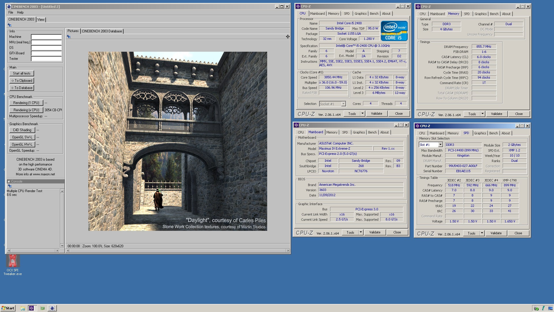Click the teal exclamation mark tray icon
This screenshot has height=312, width=554.
543,308
